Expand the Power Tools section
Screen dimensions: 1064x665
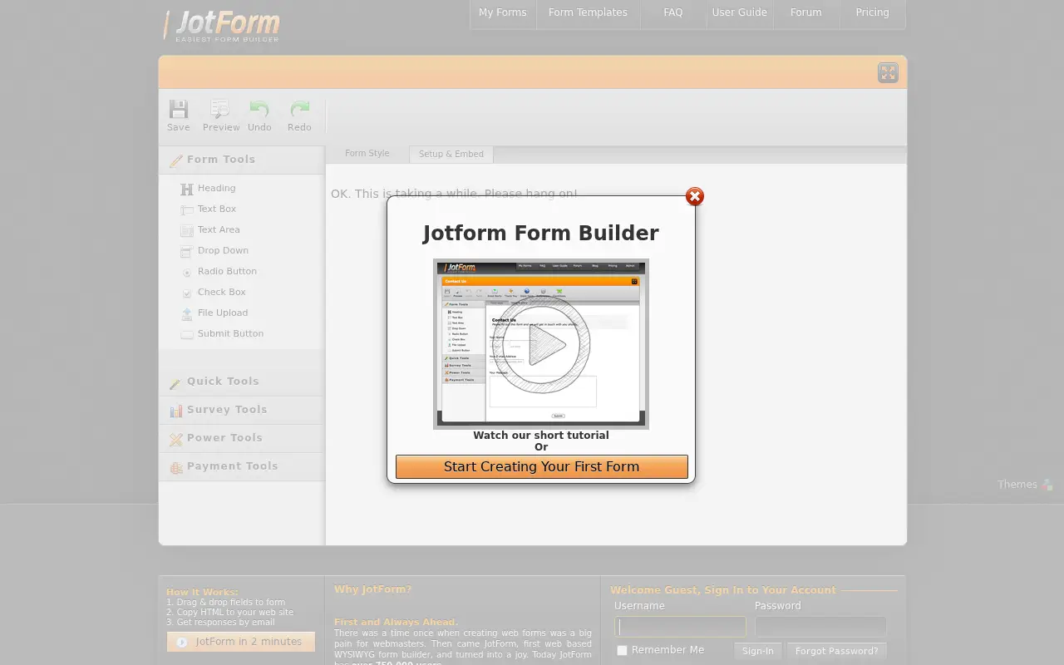242,438
